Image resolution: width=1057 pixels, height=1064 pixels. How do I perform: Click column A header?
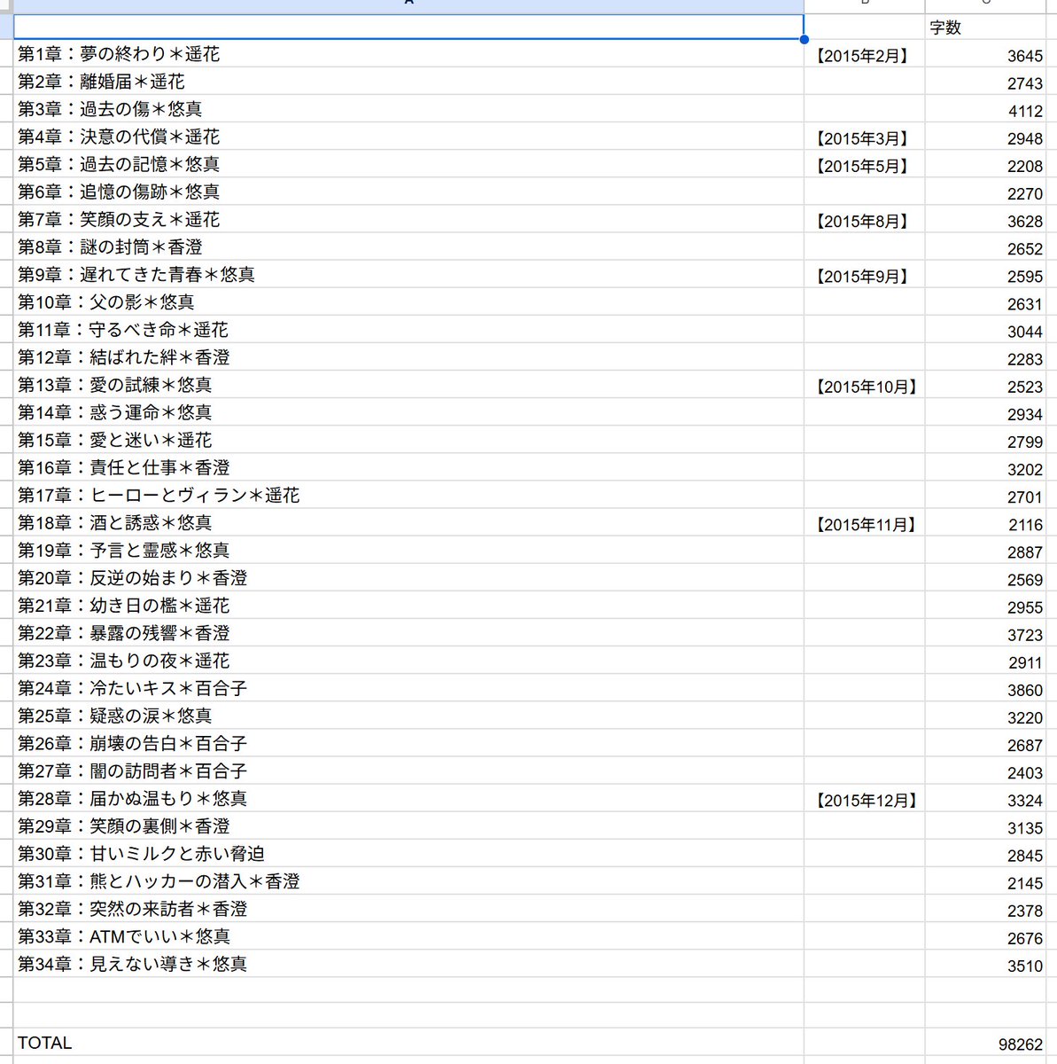pyautogui.click(x=408, y=5)
